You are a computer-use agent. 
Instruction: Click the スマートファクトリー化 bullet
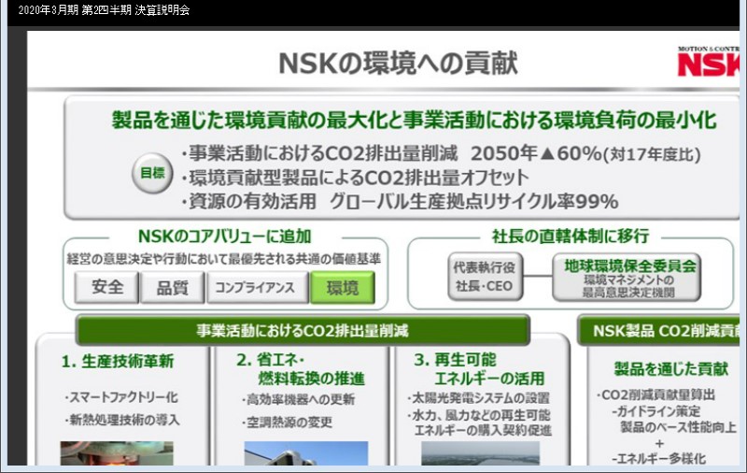coord(121,397)
